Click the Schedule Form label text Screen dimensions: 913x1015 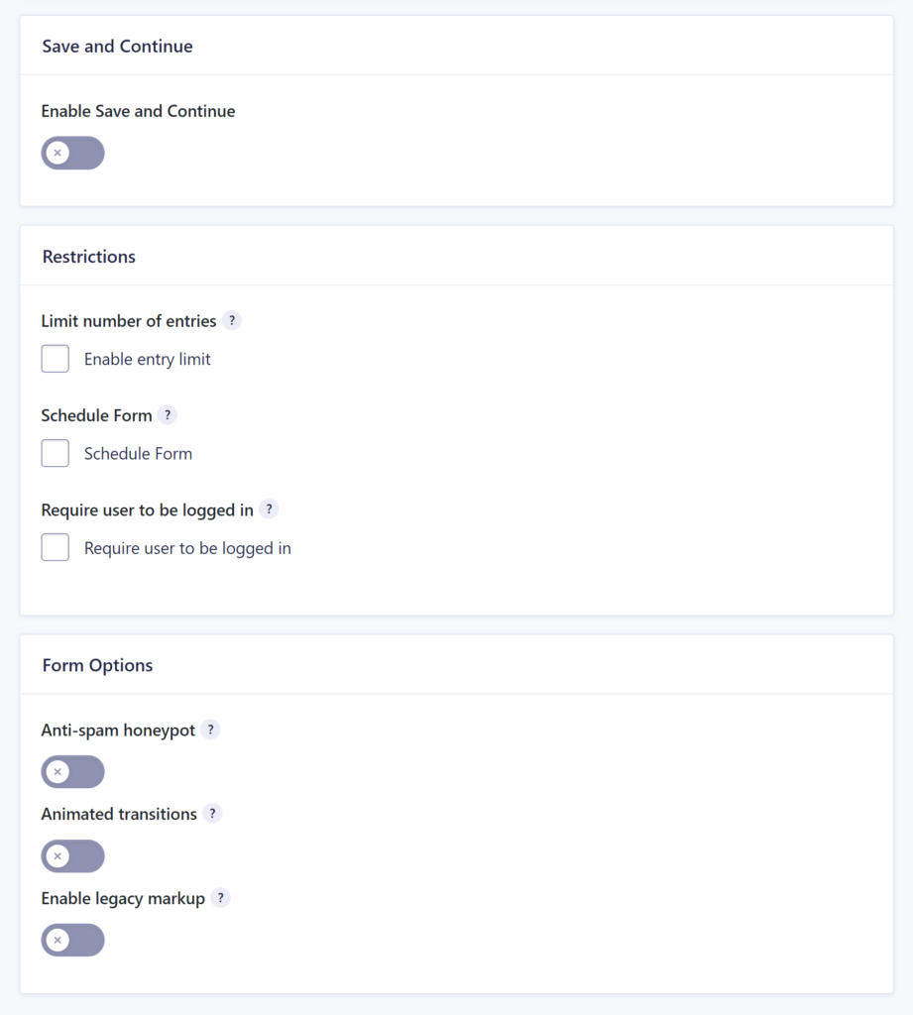click(x=138, y=453)
